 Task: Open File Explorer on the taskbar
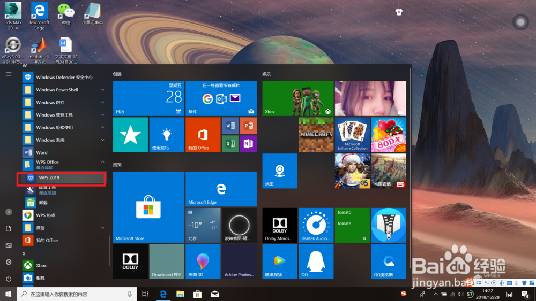click(x=180, y=294)
